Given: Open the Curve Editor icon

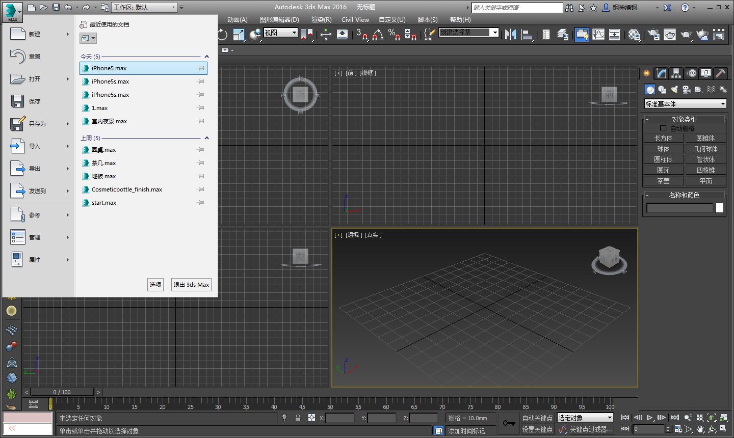Looking at the screenshot, I should pos(598,35).
